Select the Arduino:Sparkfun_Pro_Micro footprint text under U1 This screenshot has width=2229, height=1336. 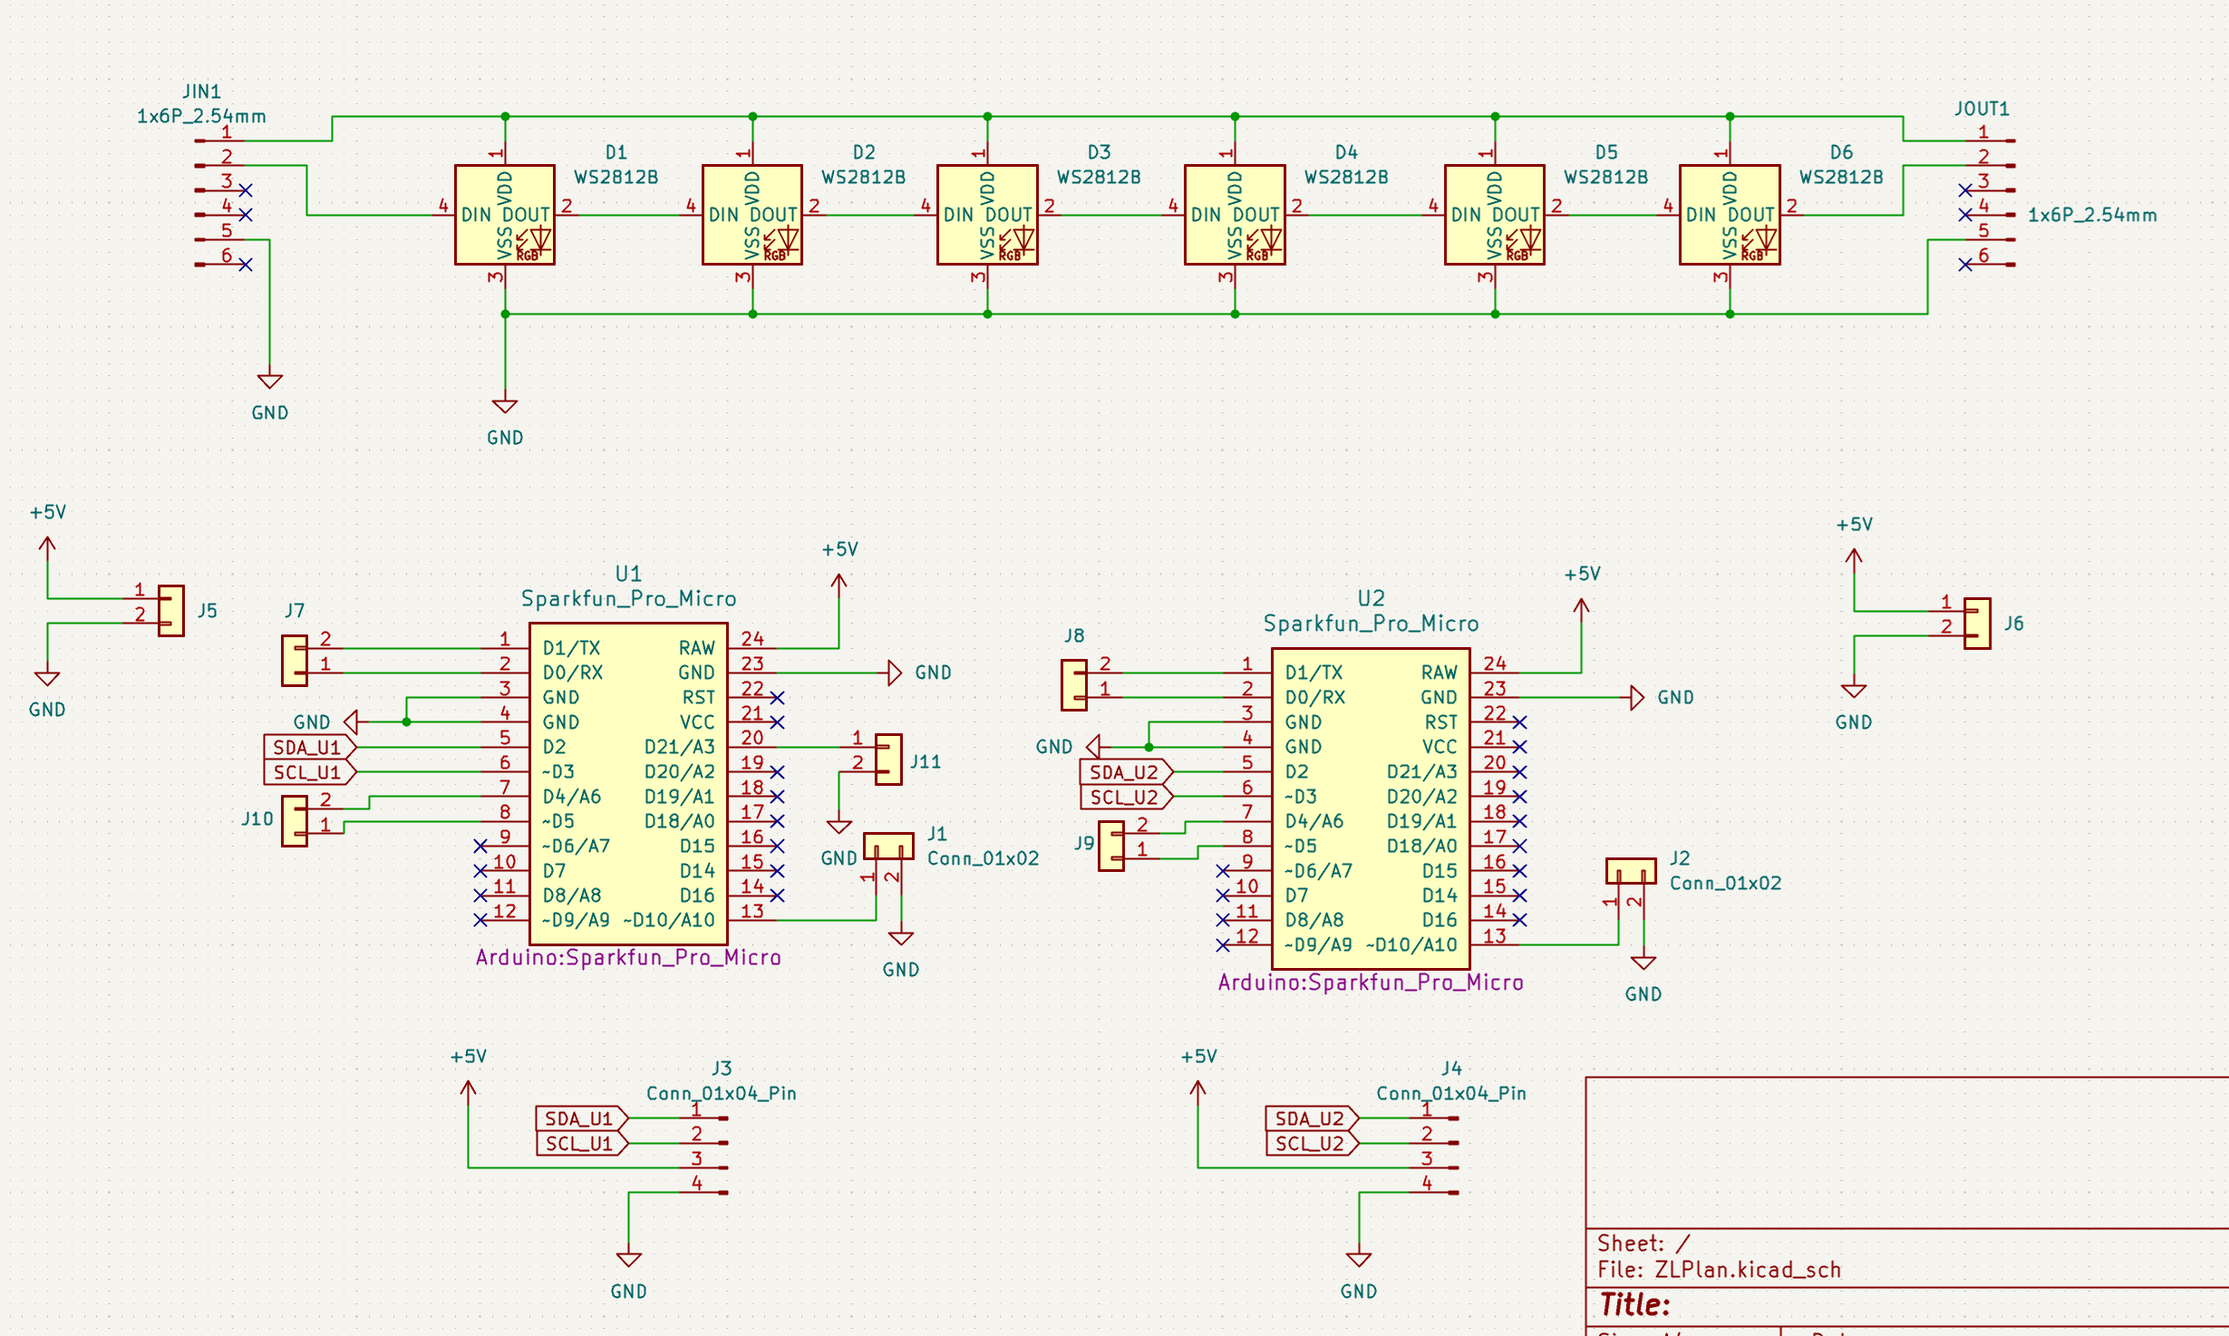click(x=627, y=957)
